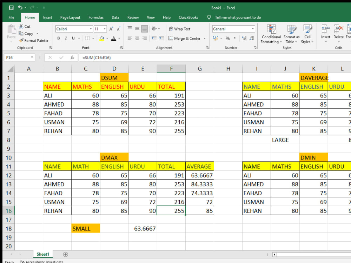This screenshot has height=263, width=351.
Task: Open the font name dropdown Calibri
Action: tap(91, 29)
